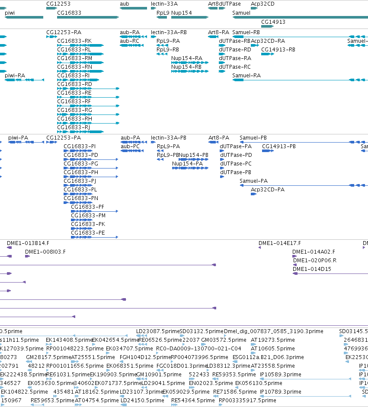The image size is (368, 407).
Task: Select BAC end DME1-014E17.F
Action: [x=279, y=243]
